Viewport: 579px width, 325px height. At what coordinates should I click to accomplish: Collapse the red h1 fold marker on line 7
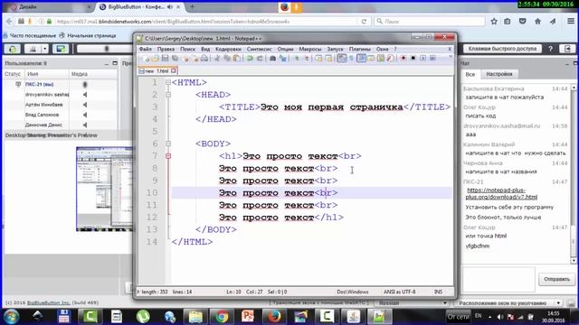tap(168, 156)
